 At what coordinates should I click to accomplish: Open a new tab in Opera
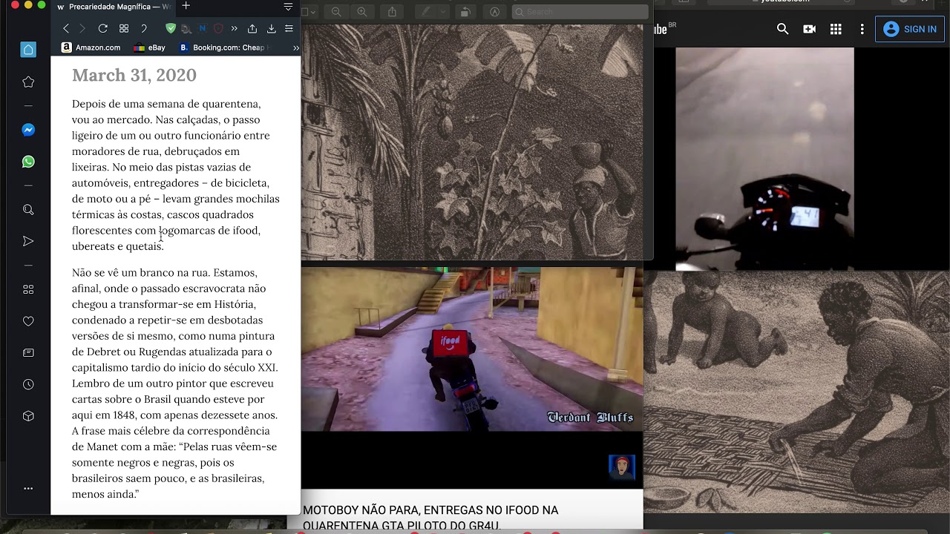(x=186, y=6)
